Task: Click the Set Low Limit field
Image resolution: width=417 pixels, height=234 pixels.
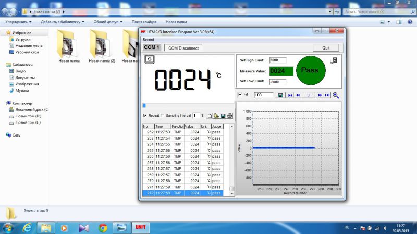Action: click(x=278, y=82)
